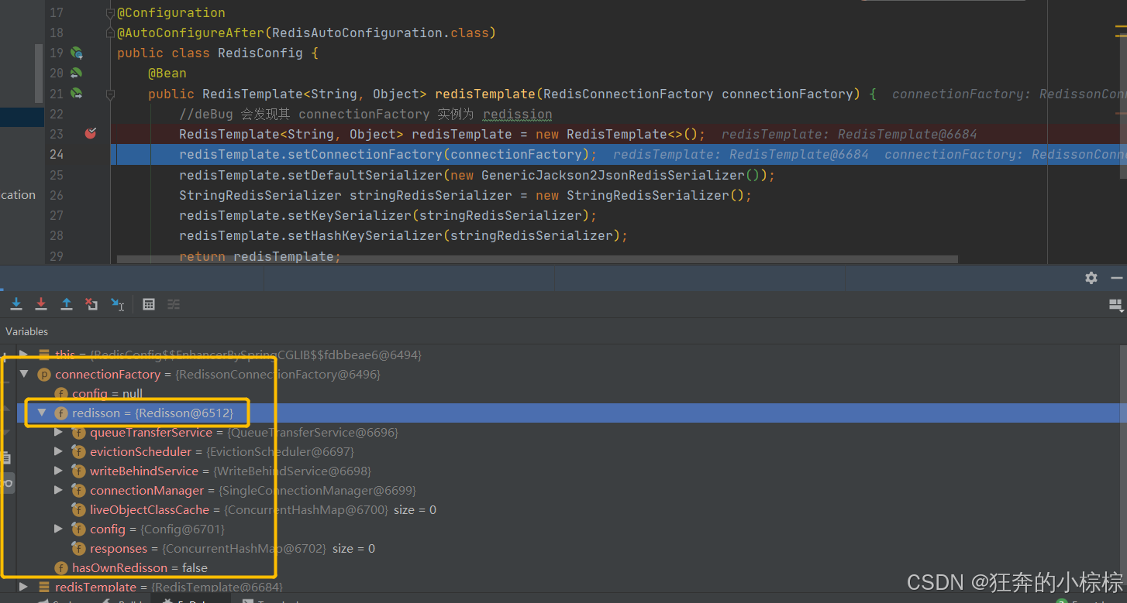
Task: Click the Trace Current Stream Chain icon
Action: click(x=174, y=304)
